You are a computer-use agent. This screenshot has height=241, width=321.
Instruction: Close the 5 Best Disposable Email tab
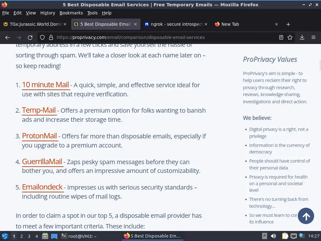pos(135,24)
